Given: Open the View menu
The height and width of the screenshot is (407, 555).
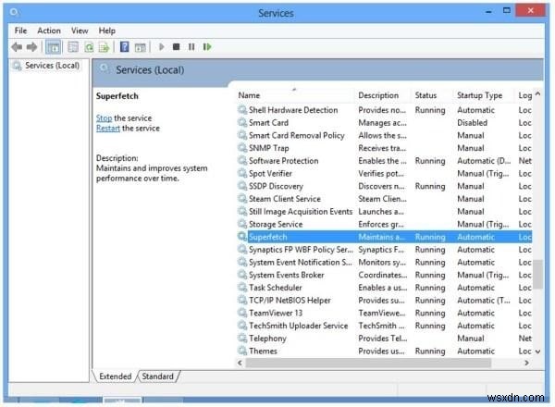Looking at the screenshot, I should pos(80,31).
